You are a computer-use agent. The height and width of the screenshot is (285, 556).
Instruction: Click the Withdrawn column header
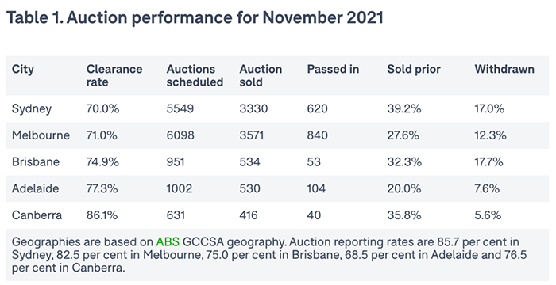pos(504,69)
